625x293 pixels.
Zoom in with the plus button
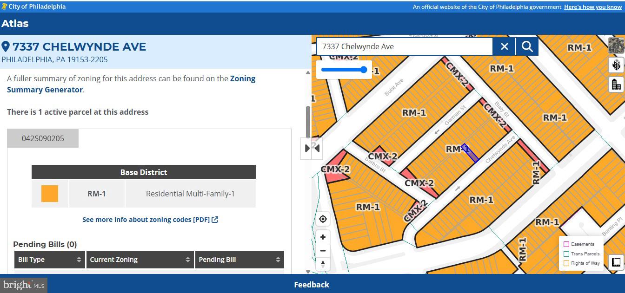pyautogui.click(x=323, y=237)
